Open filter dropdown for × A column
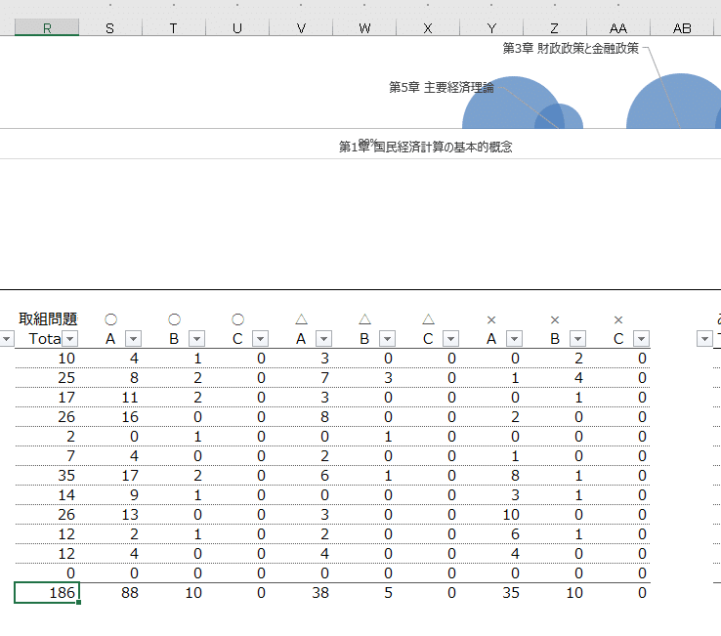 (x=514, y=339)
